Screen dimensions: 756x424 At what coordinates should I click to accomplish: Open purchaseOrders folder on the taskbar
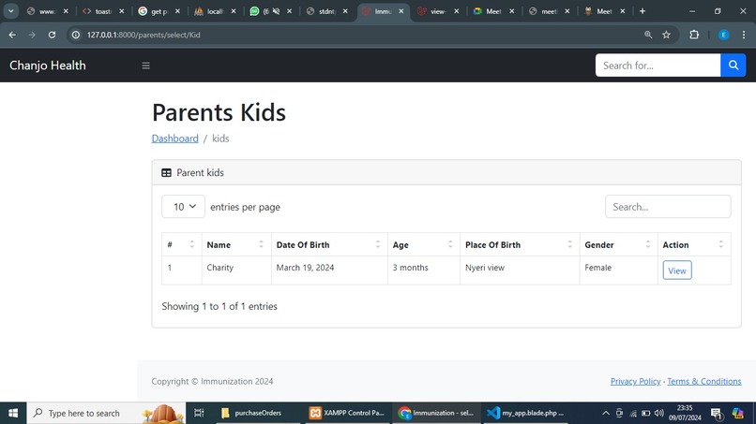point(251,413)
